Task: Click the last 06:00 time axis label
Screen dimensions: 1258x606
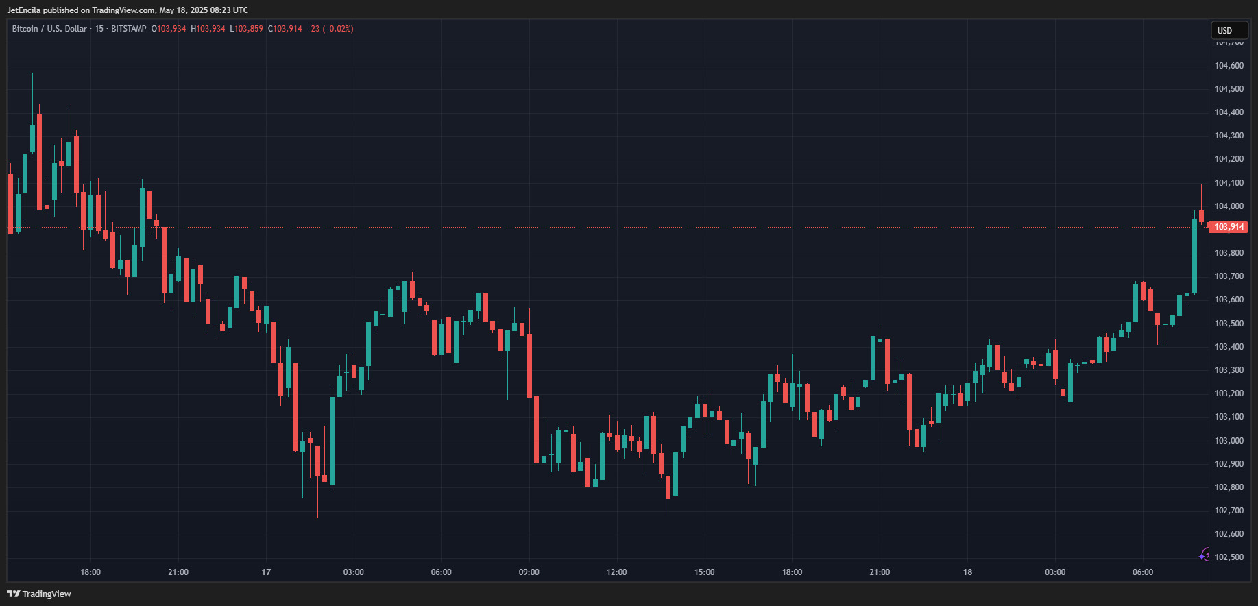Action: click(x=1143, y=572)
